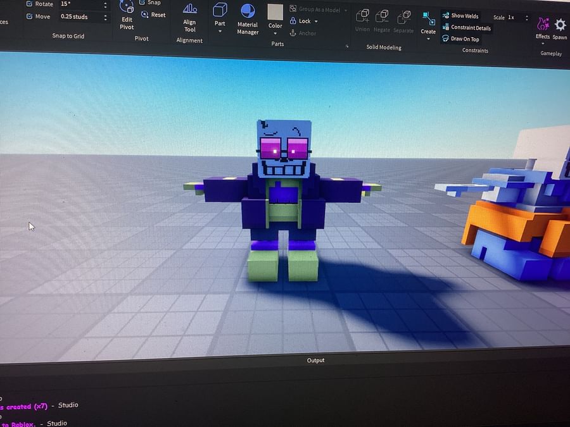Click the Scale value field showing 1x
Image resolution: width=570 pixels, height=427 pixels.
point(515,18)
